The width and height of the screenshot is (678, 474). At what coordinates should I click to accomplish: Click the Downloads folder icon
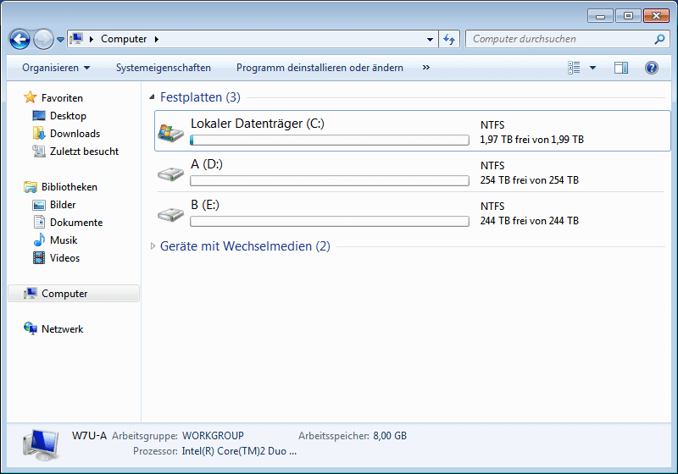coord(39,133)
